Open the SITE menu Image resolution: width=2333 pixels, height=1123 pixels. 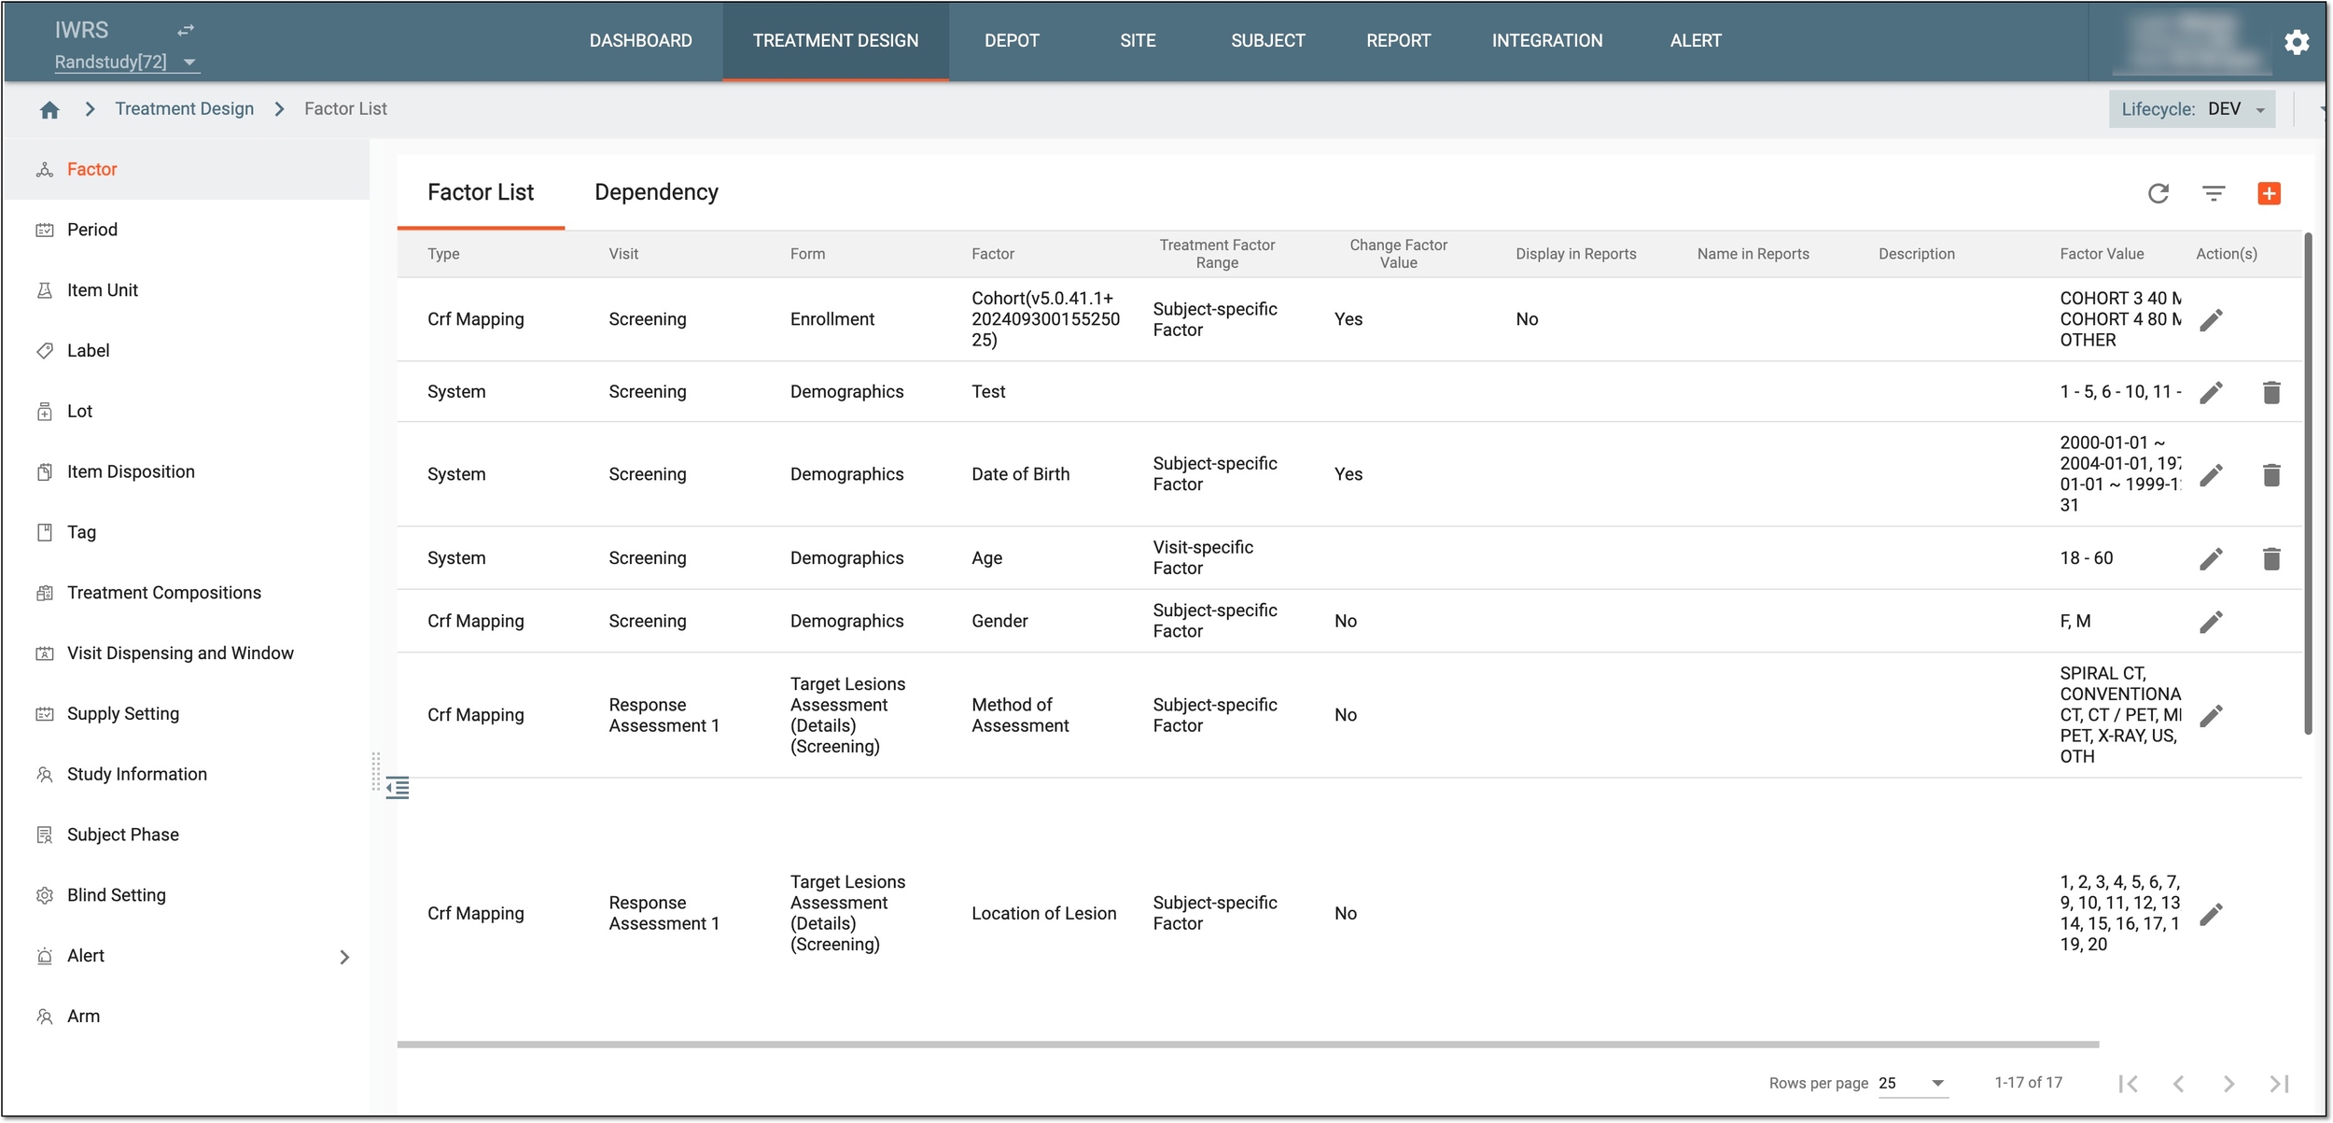(1138, 41)
